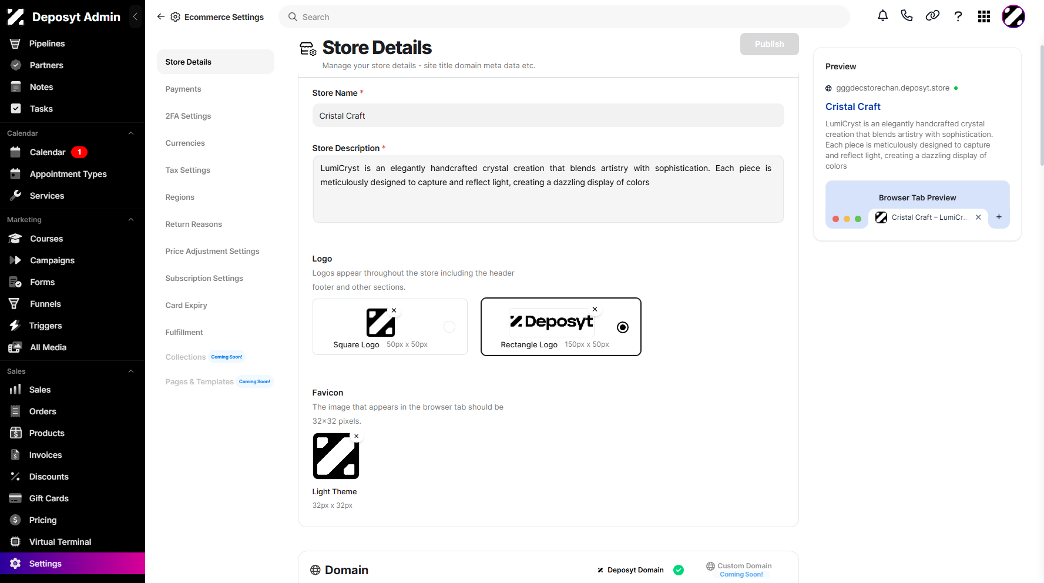
Task: Collapse the Deposyt Admin sidebar
Action: (x=136, y=16)
